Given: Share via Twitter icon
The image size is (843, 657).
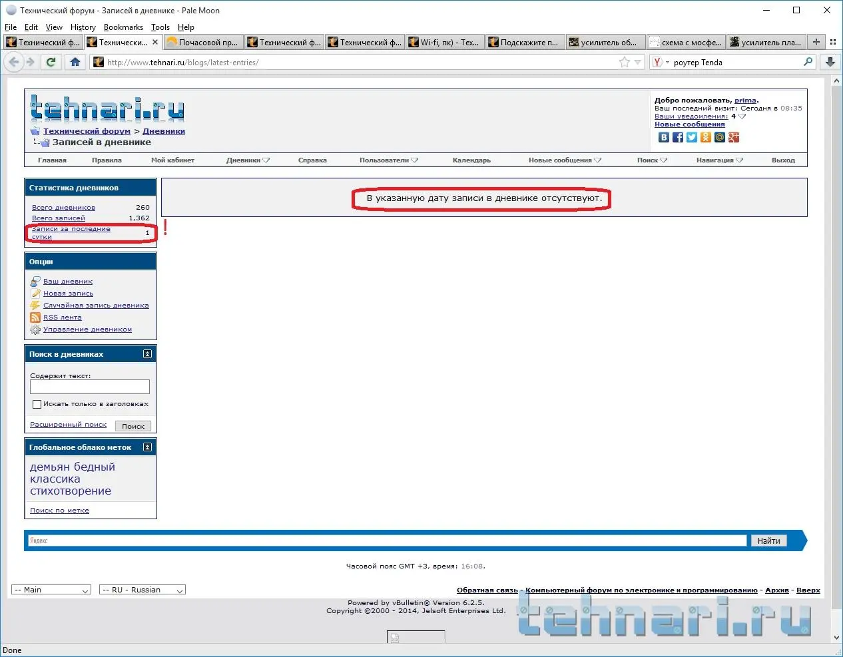Looking at the screenshot, I should tap(692, 137).
